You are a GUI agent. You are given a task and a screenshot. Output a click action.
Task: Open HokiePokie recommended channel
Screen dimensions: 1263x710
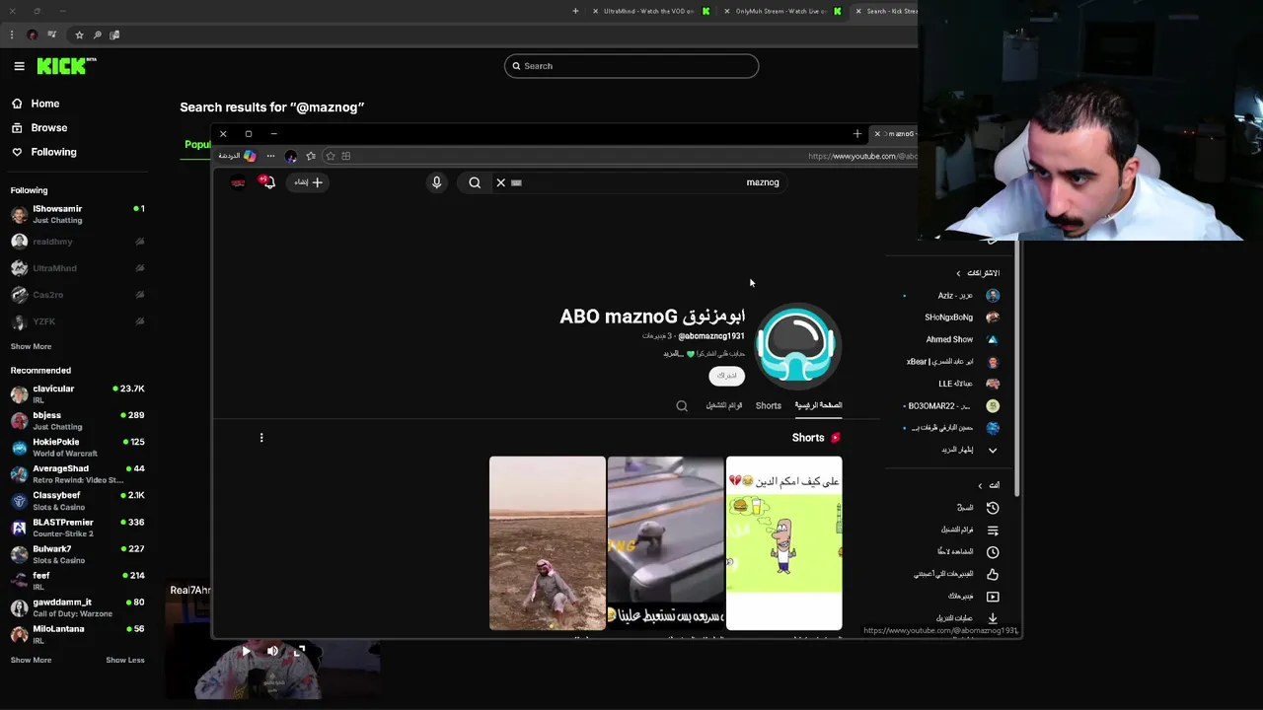77,448
